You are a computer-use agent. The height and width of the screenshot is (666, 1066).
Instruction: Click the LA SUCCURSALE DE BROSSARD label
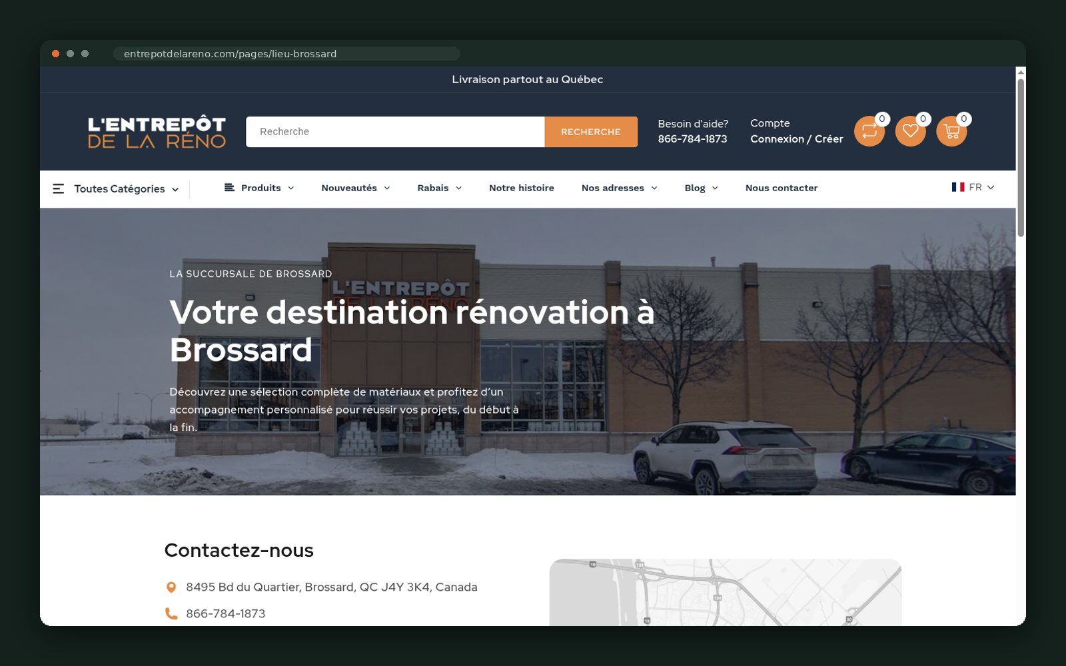(251, 274)
